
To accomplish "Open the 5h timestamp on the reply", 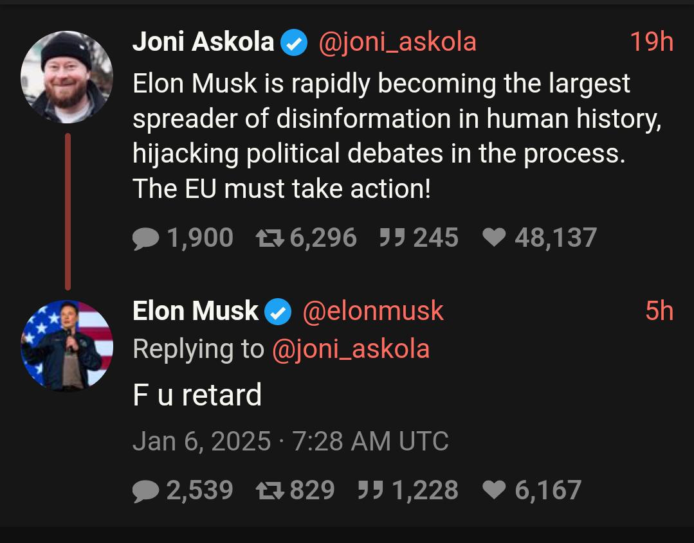I will coord(659,311).
